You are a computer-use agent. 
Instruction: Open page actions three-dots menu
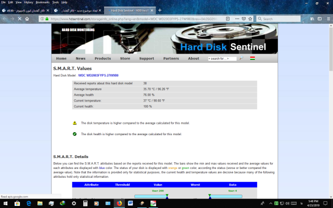point(237,19)
